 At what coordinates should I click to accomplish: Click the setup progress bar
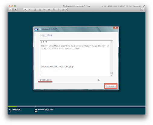tap(76, 106)
